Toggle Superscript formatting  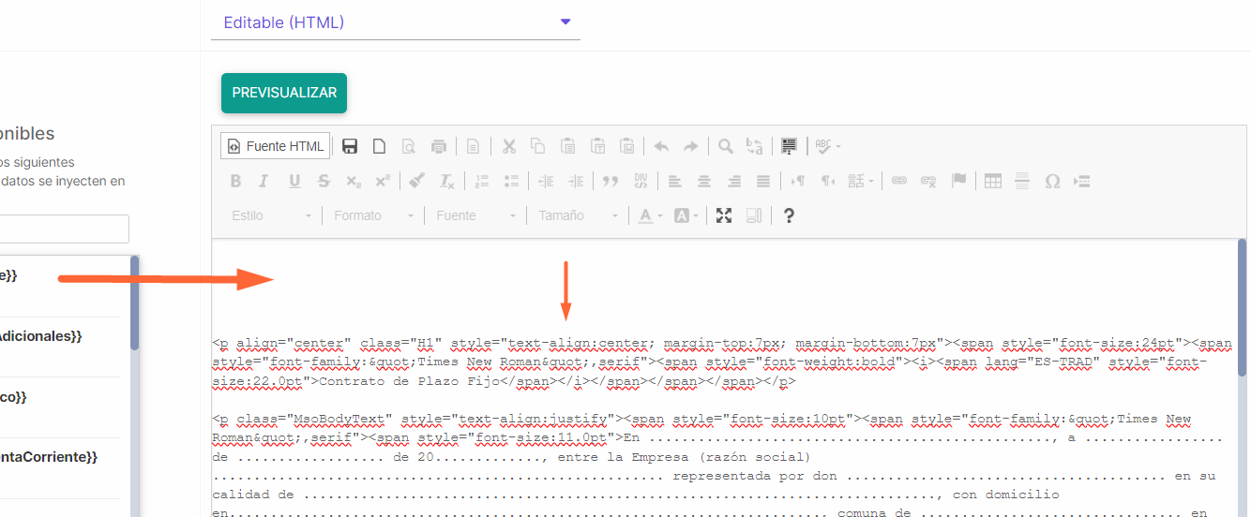(382, 181)
